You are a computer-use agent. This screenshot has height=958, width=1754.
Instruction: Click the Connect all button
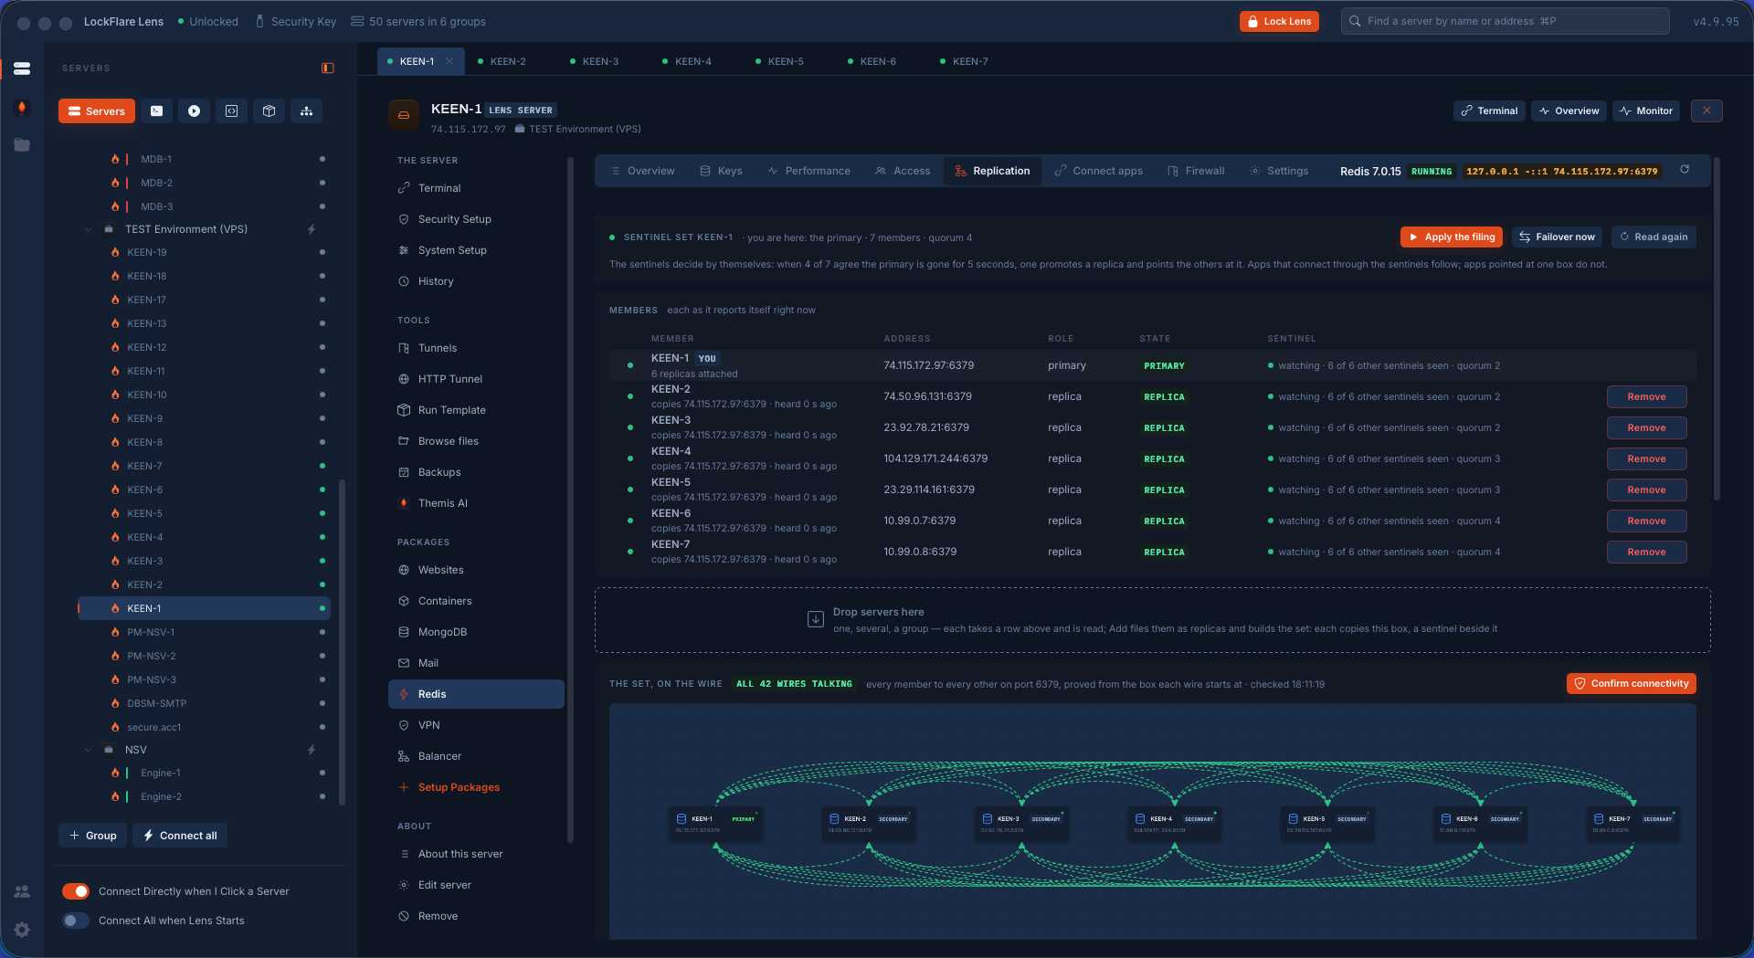[180, 836]
